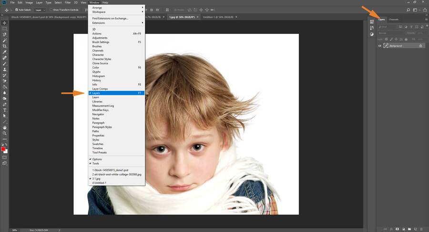The width and height of the screenshot is (429, 232).
Task: Select the Horizontal Type tool
Action: pos(5,110)
